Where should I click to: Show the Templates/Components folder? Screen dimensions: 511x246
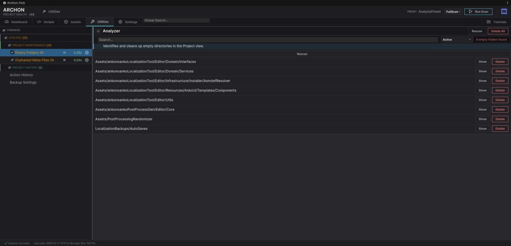tap(482, 90)
